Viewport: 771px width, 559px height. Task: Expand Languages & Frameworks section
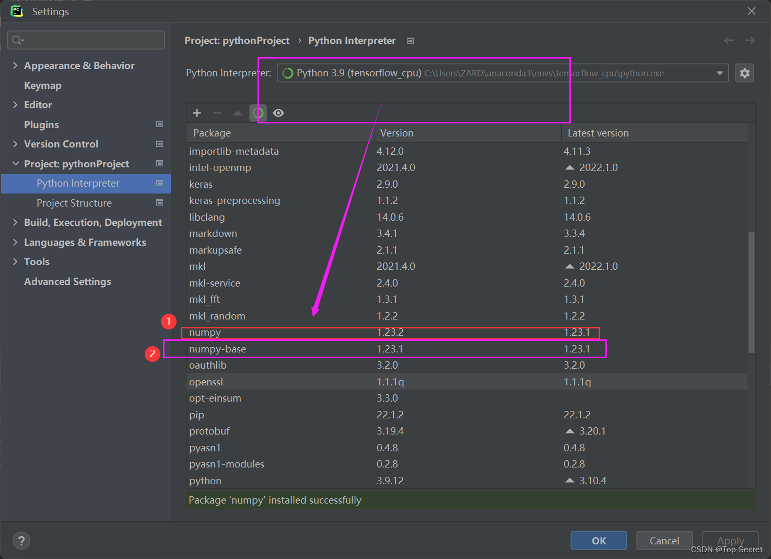click(15, 242)
